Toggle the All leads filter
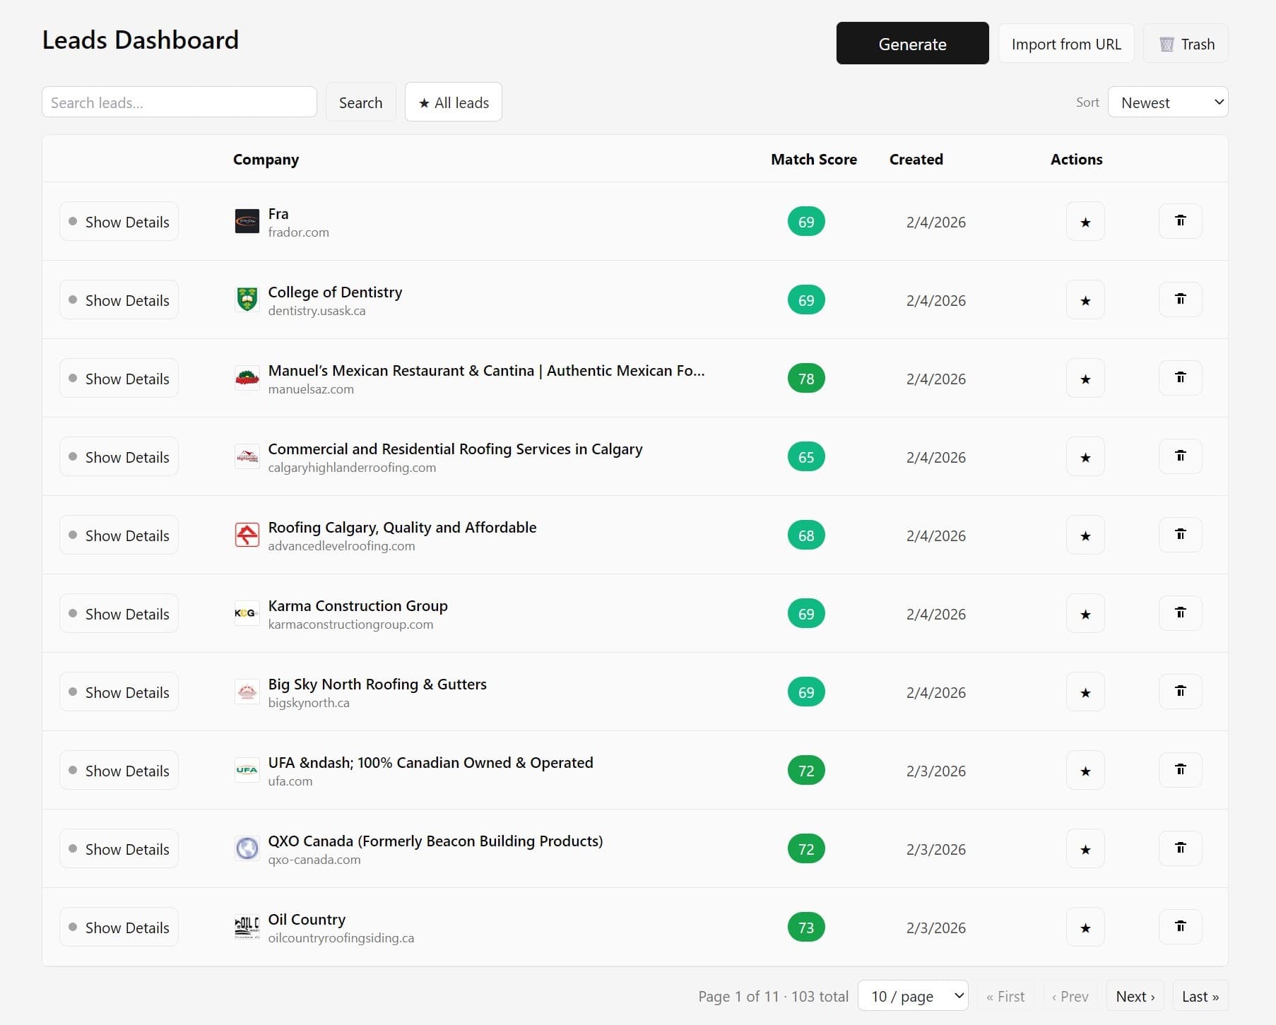 [x=453, y=102]
